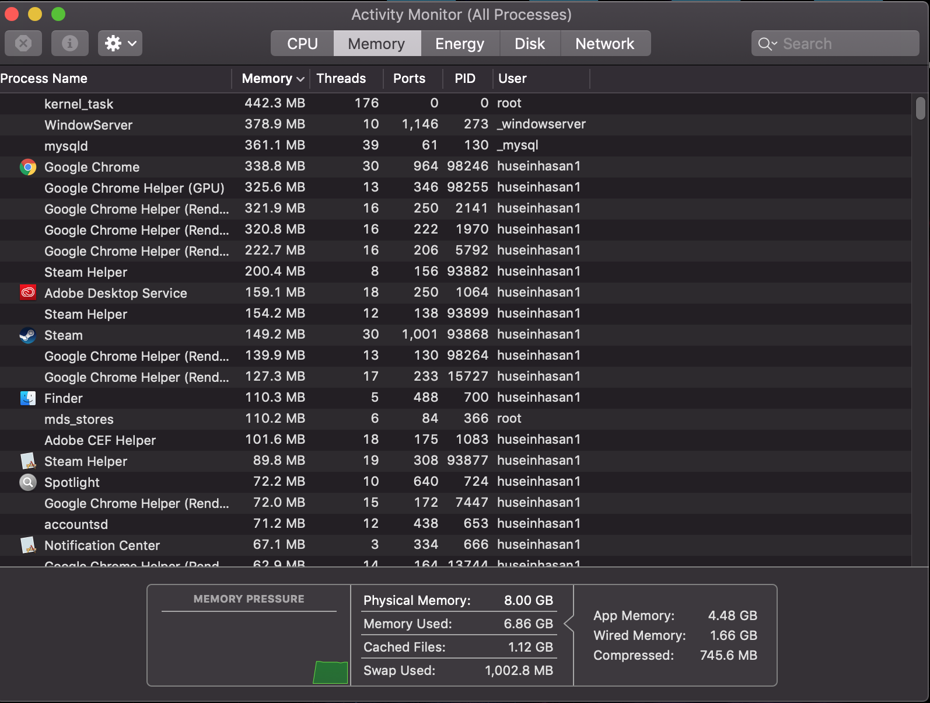This screenshot has width=930, height=703.
Task: Select Chrome Helper with PID 15727
Action: (455, 377)
